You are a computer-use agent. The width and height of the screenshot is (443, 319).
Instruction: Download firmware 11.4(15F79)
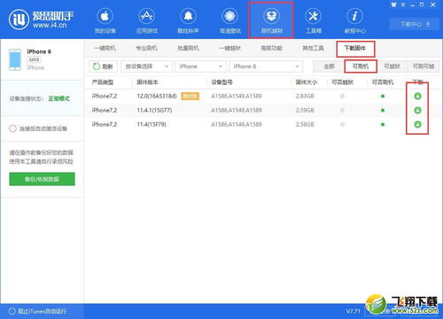[417, 124]
